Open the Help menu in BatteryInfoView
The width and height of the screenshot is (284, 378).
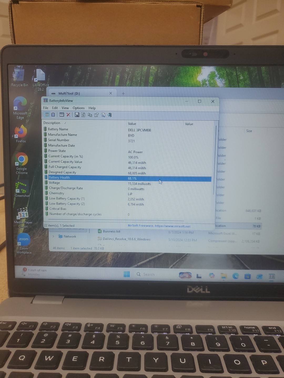92,108
